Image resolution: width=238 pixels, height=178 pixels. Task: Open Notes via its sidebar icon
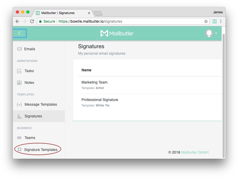19,82
